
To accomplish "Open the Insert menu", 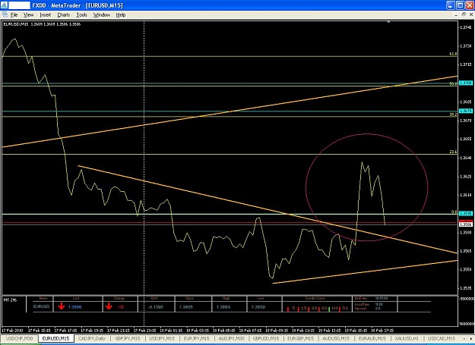I will pos(46,14).
